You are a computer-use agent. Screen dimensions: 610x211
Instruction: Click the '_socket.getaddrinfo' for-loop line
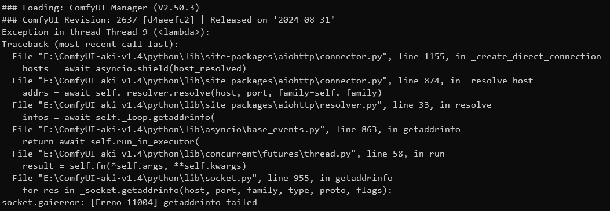tap(207, 190)
